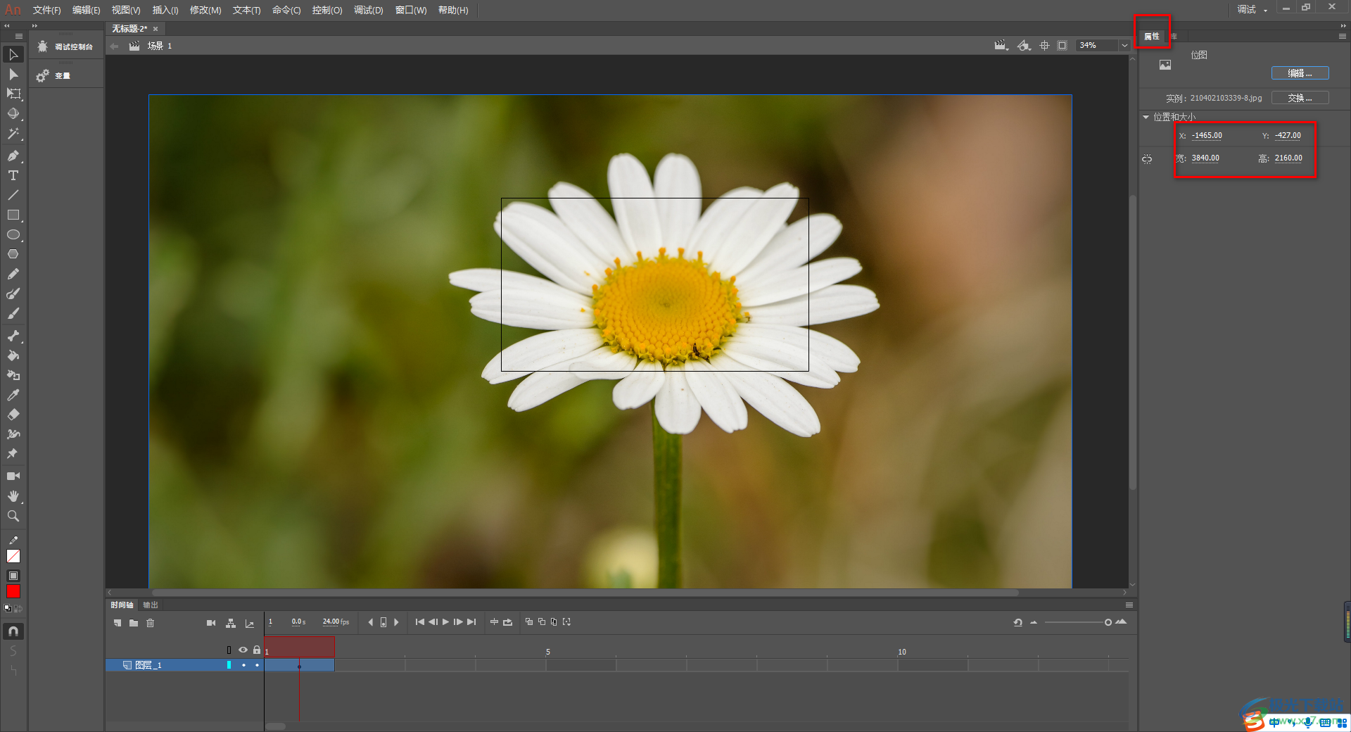
Task: Open the 编辑(E) menu
Action: click(86, 10)
